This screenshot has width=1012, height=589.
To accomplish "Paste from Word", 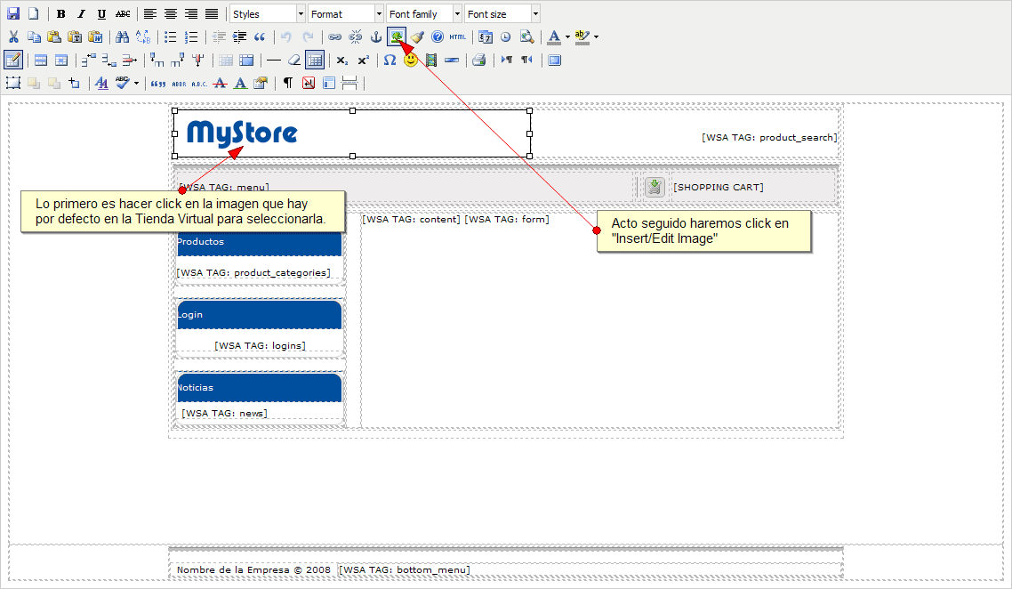I will pyautogui.click(x=95, y=36).
